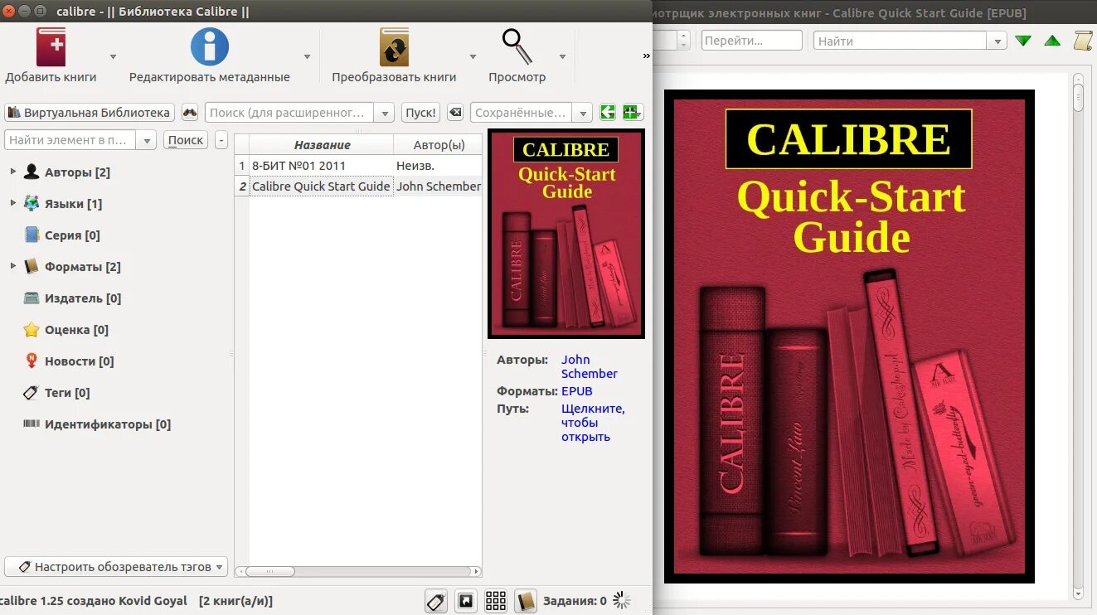Toggle the tag browser icon in status bar
This screenshot has width=1097, height=615.
click(x=437, y=601)
